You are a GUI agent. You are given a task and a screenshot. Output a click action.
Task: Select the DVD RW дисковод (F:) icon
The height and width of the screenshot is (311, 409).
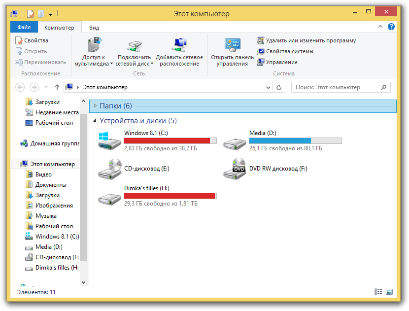pos(235,169)
